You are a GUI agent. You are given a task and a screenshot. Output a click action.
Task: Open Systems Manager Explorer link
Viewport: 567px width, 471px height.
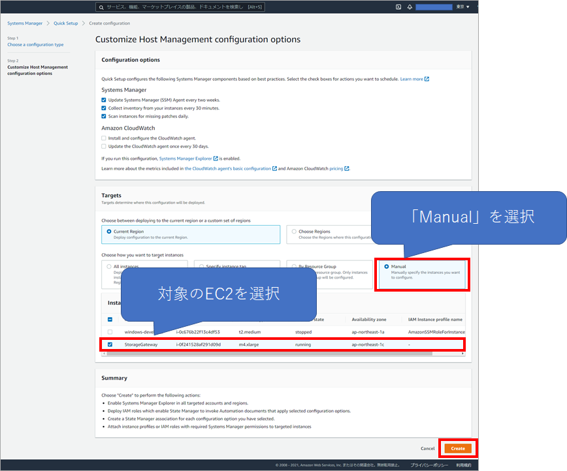click(x=186, y=159)
